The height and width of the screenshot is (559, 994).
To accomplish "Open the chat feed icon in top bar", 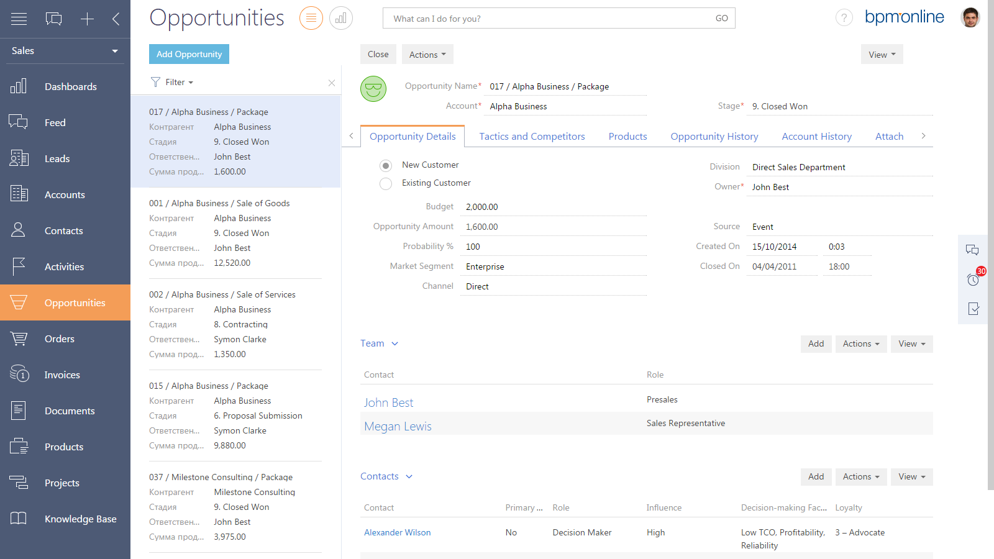I will (54, 19).
